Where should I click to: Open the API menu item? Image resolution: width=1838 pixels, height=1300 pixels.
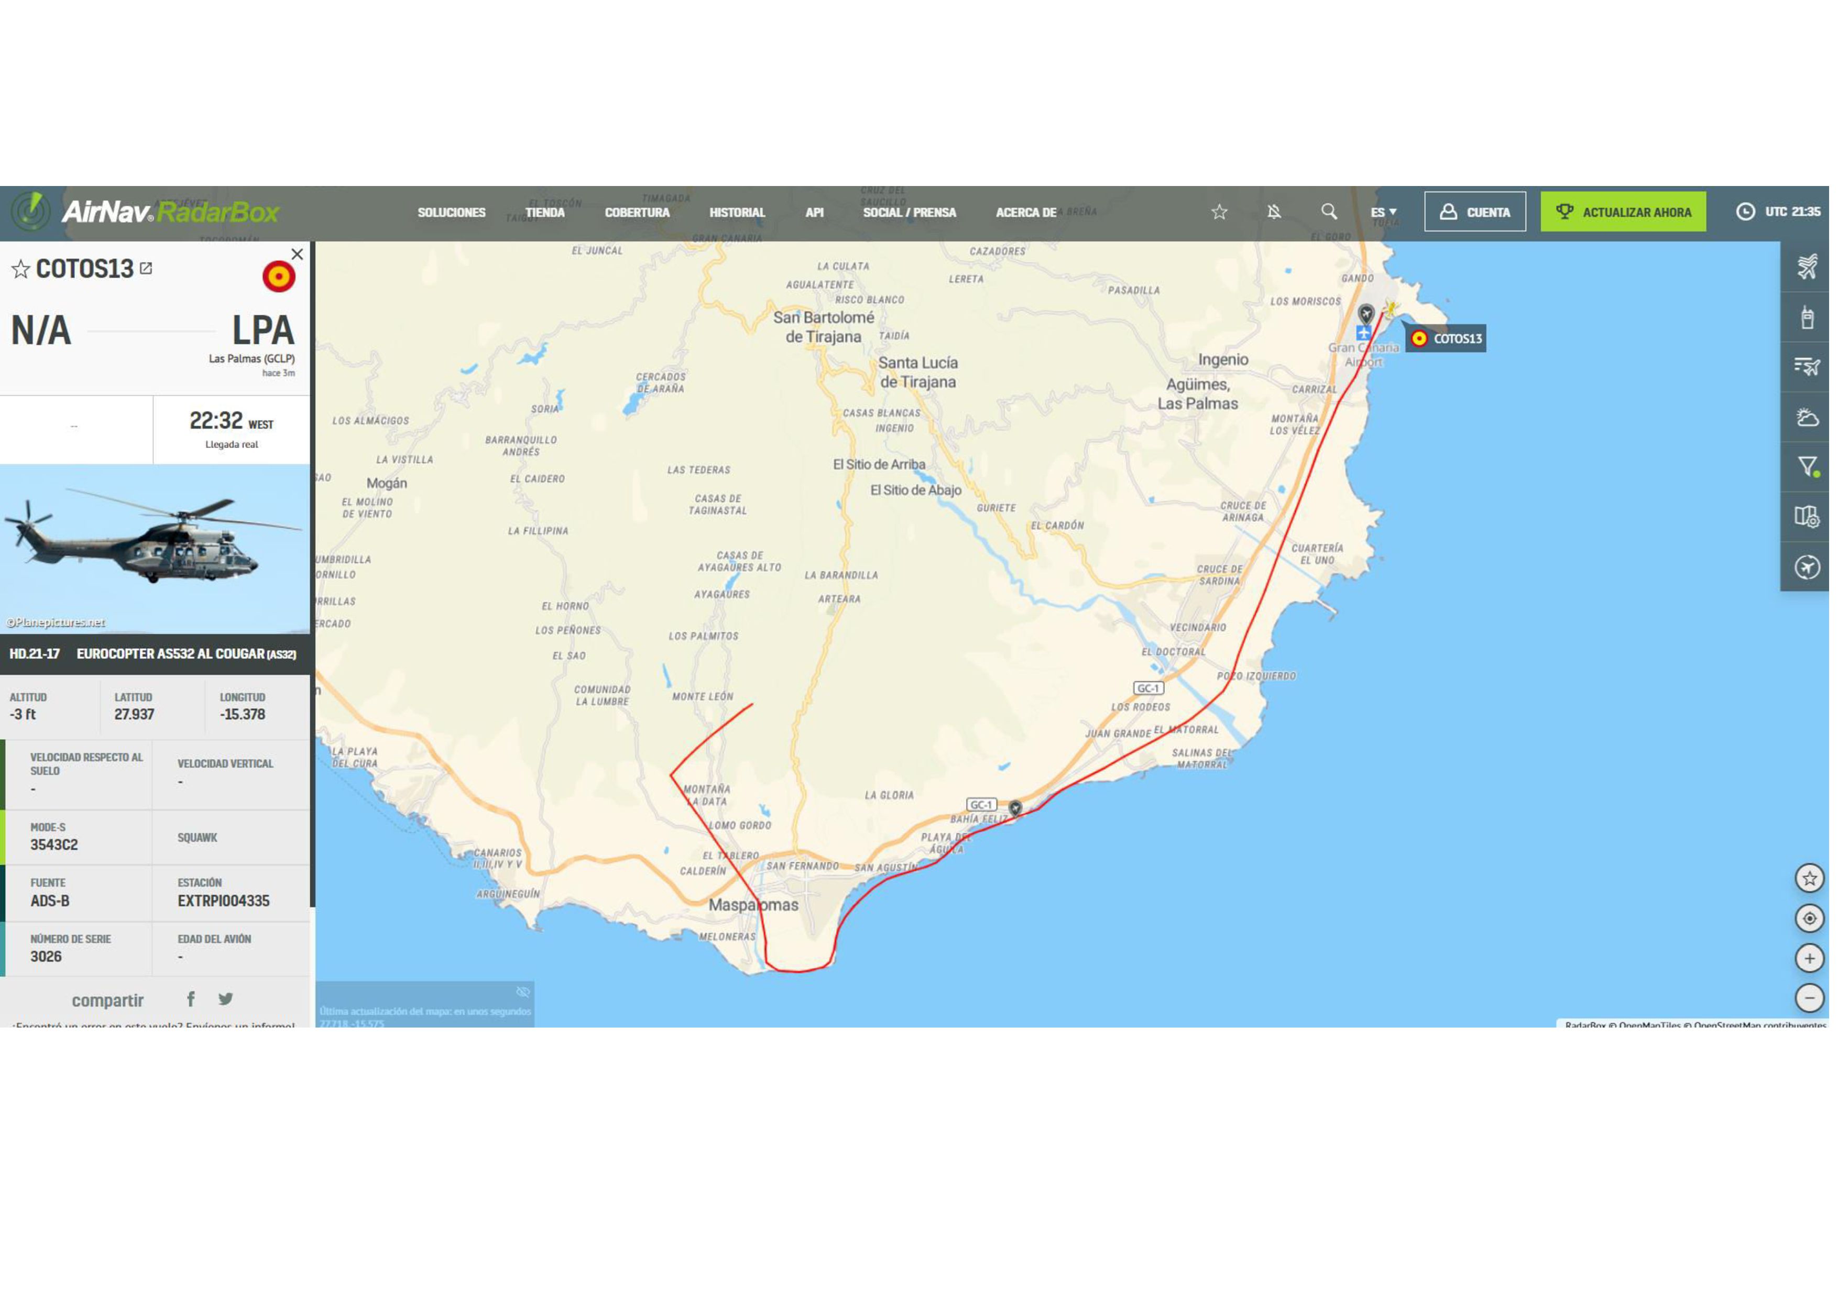814,212
